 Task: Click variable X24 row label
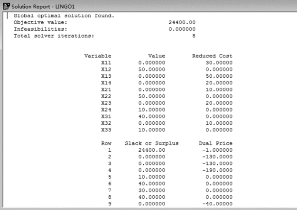tap(106, 109)
